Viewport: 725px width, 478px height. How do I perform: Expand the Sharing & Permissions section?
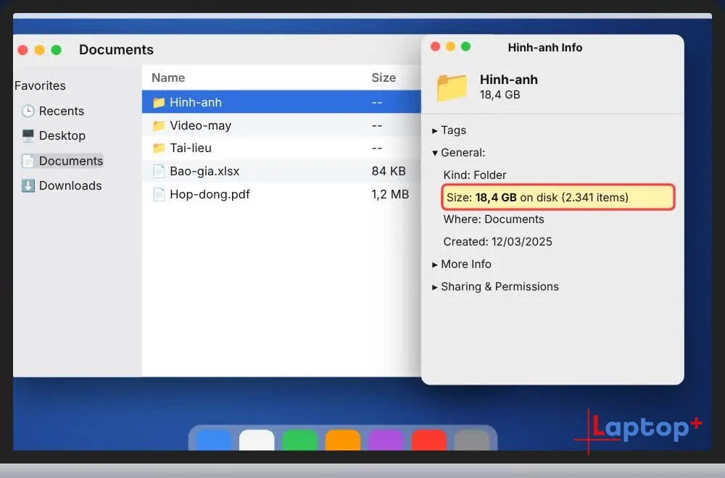pyautogui.click(x=434, y=288)
